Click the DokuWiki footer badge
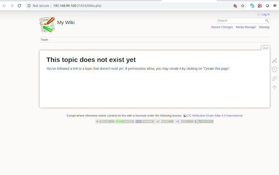The height and width of the screenshot is (175, 279). tap(204, 122)
